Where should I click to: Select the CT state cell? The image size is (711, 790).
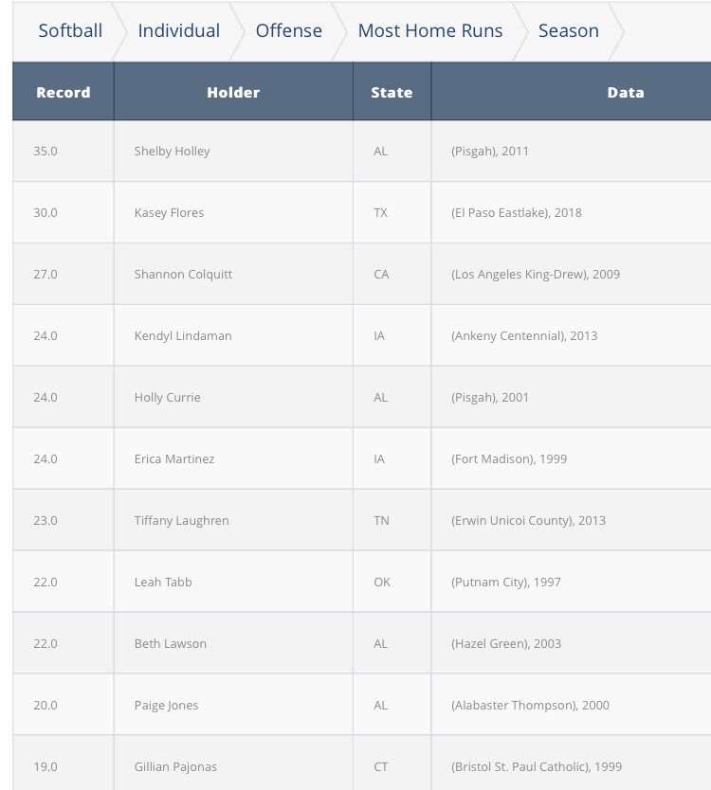coord(392,763)
